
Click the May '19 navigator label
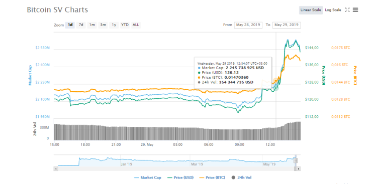(x=269, y=164)
